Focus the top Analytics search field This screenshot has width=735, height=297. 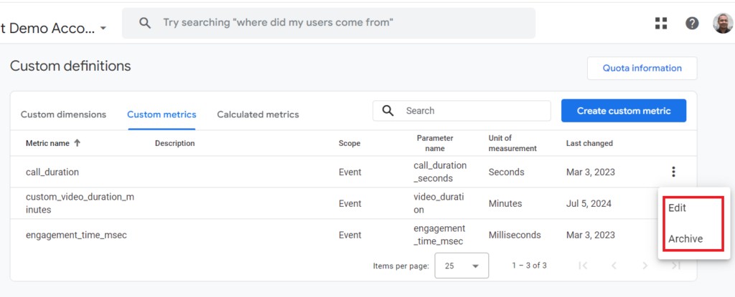click(329, 22)
